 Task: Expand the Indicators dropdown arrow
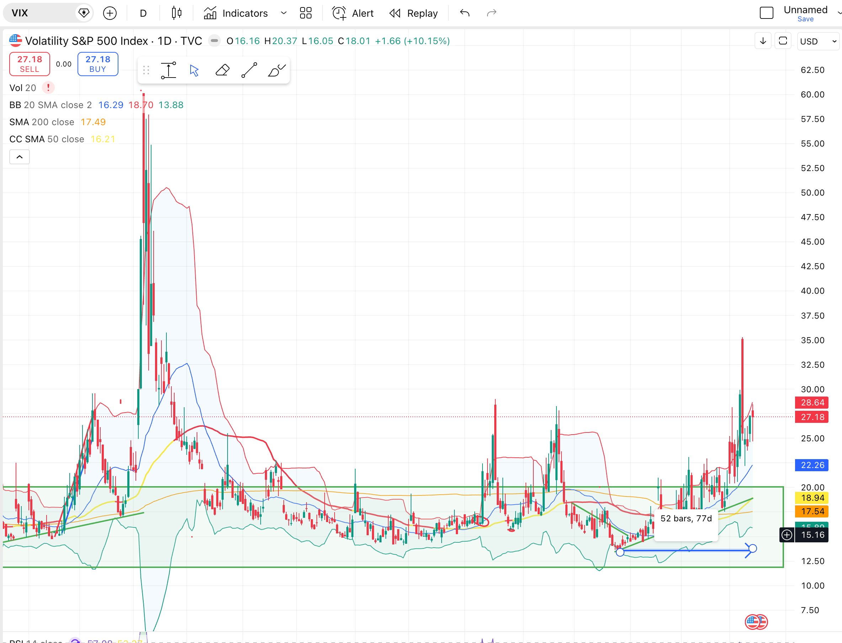[x=283, y=14]
